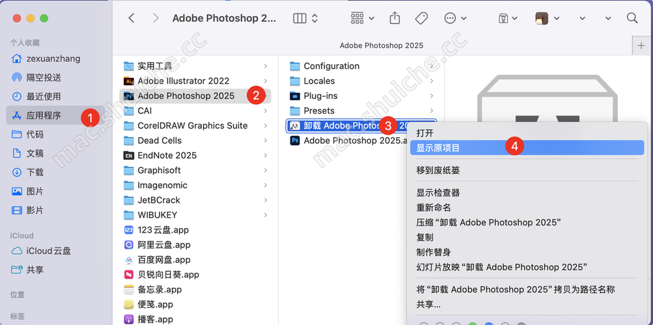Select the Dead Cells folder
The height and width of the screenshot is (325, 653).
tap(195, 140)
